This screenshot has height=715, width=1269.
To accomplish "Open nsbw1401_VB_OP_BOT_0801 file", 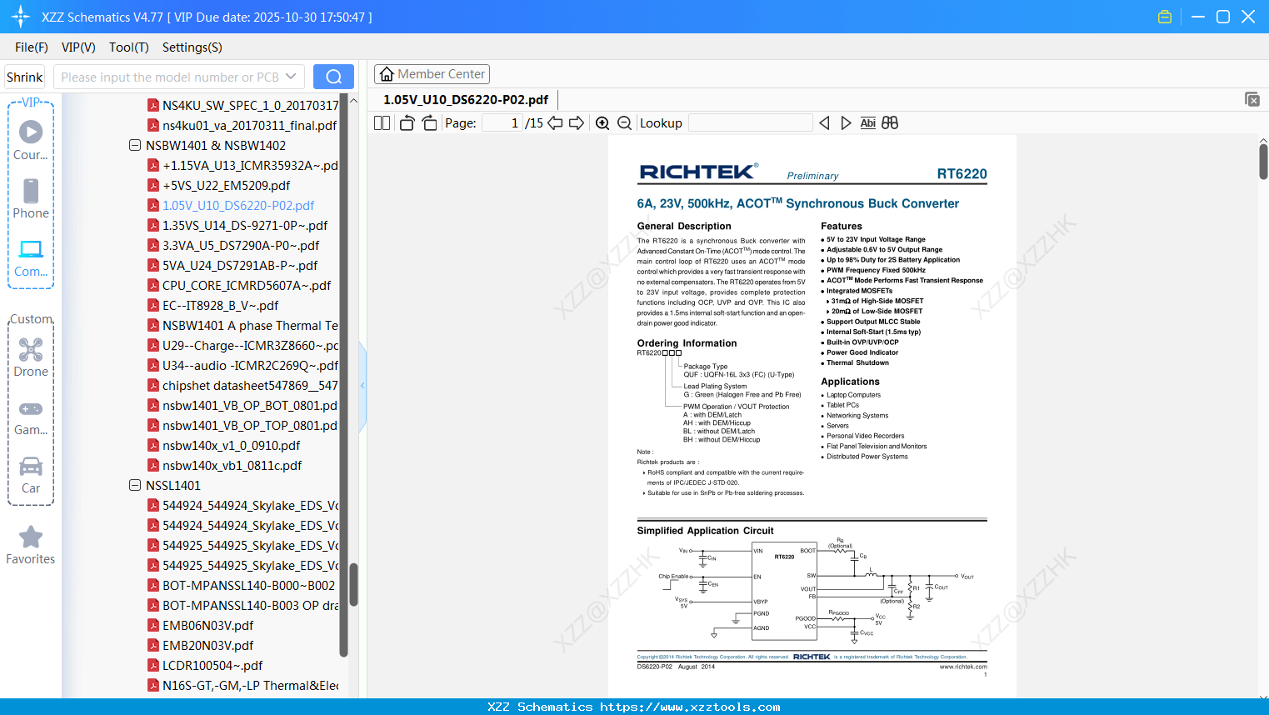I will (250, 405).
